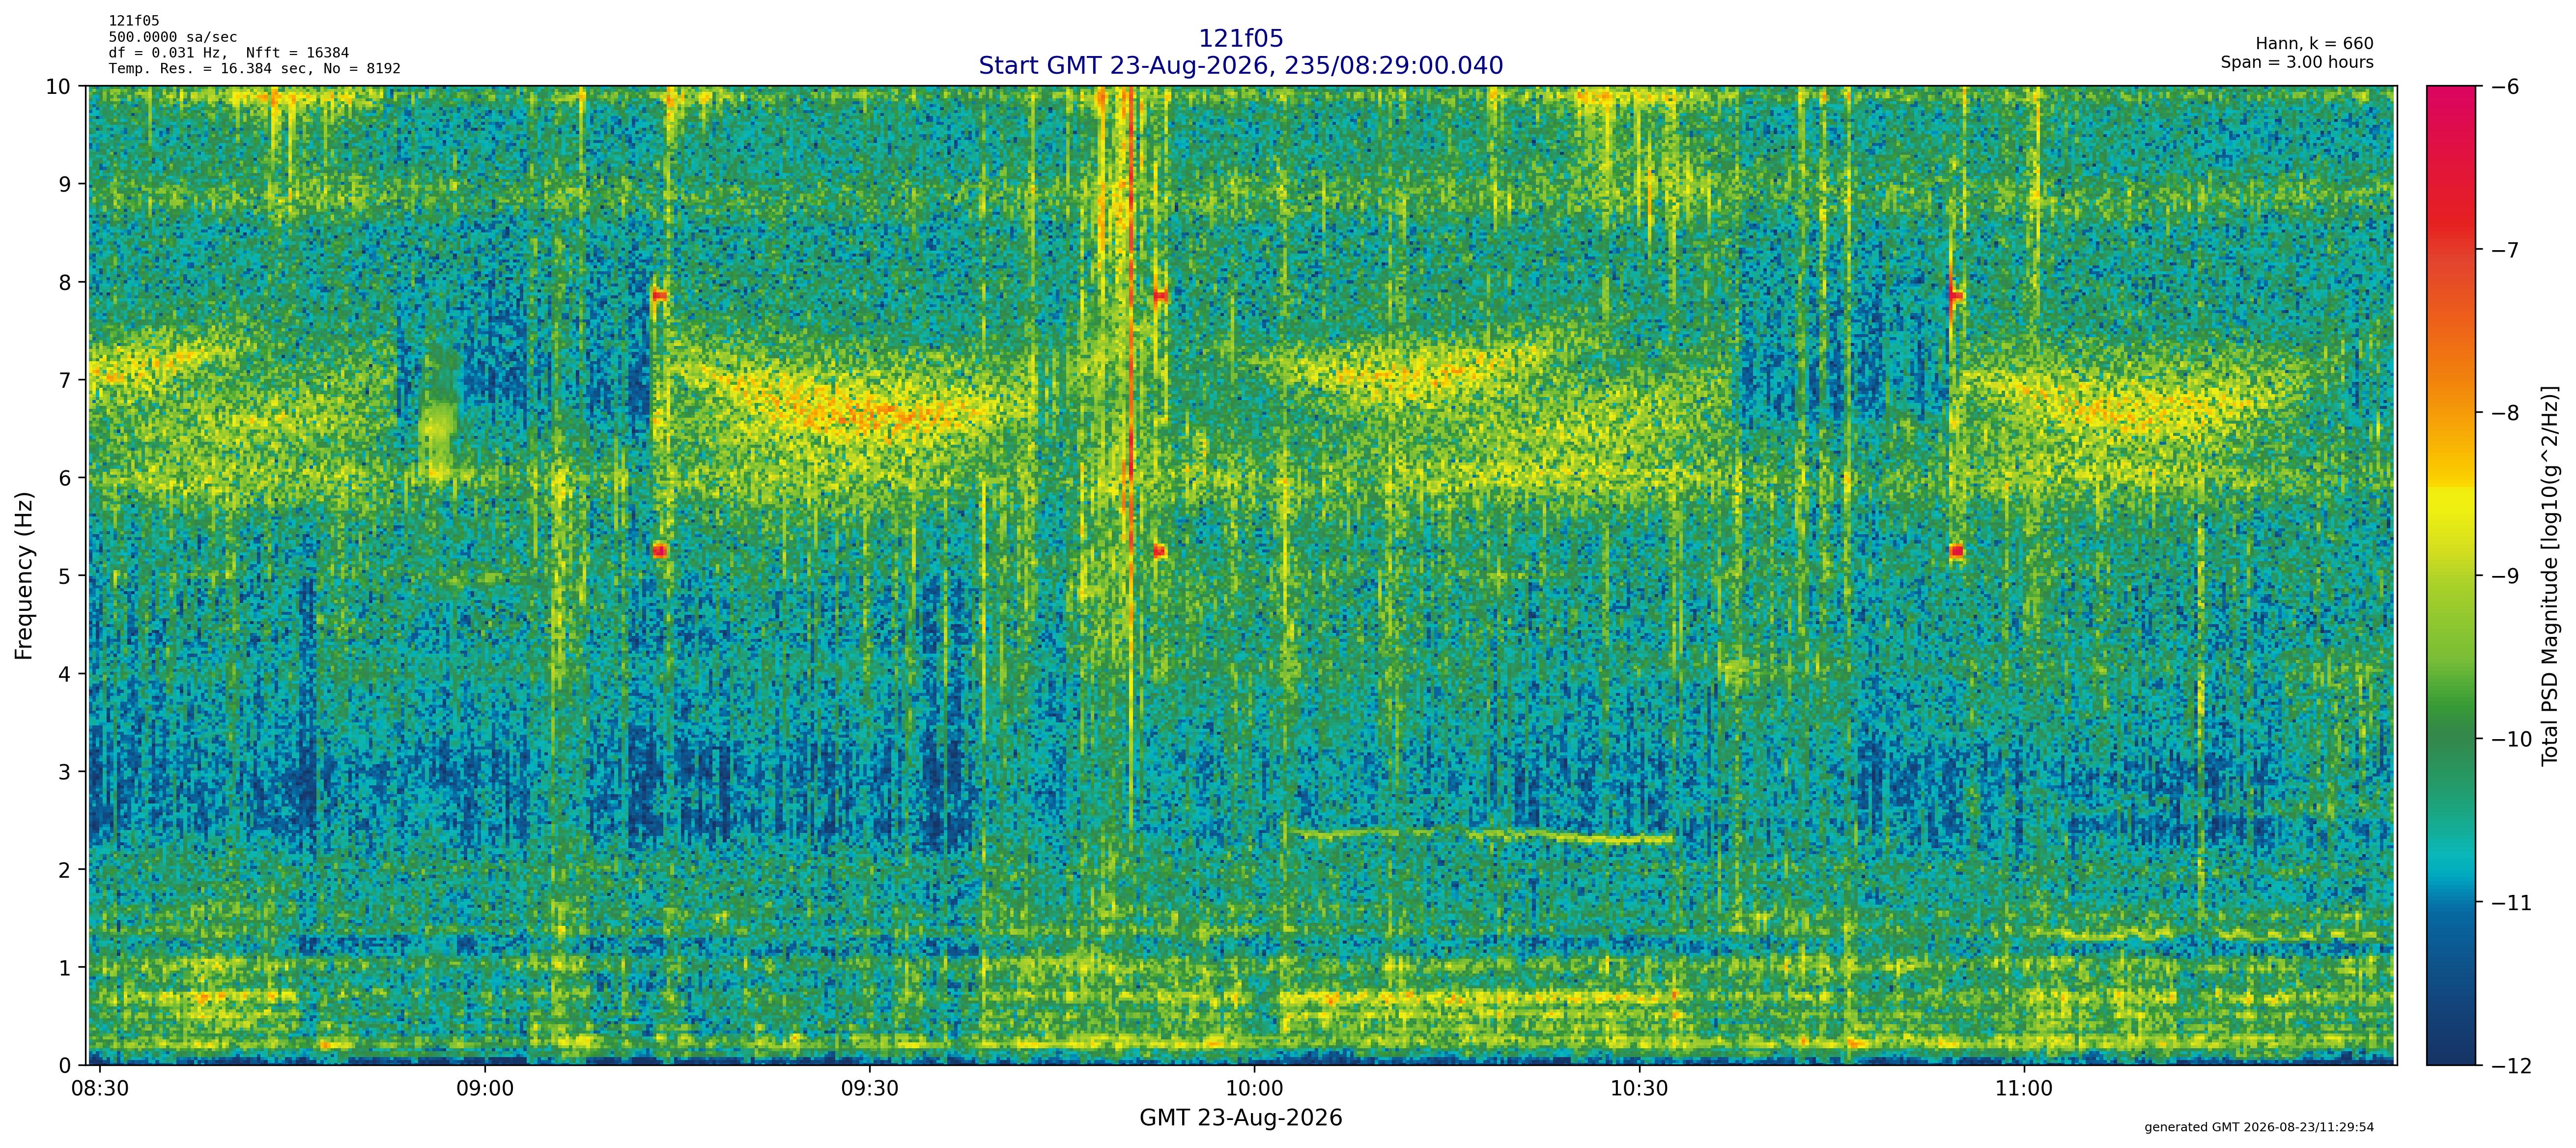Click frequency axis tick label "5"
Screen dimensions: 2576x1148
[65, 576]
